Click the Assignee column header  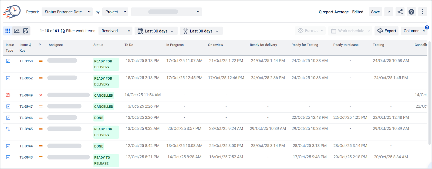pos(56,45)
